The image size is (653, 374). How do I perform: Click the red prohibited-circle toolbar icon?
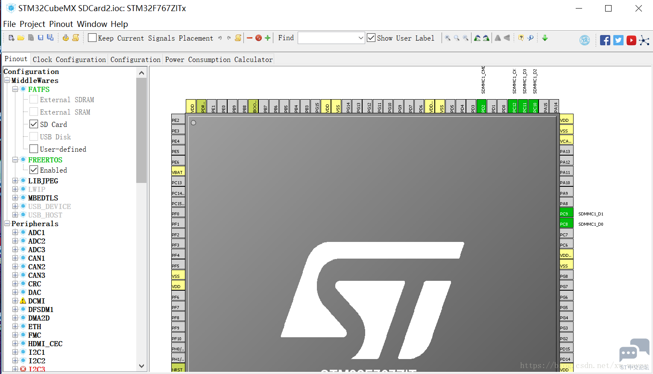(x=258, y=38)
